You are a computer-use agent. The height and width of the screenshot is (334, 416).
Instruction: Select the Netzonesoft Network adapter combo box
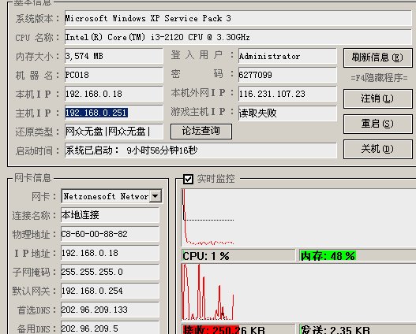point(111,196)
